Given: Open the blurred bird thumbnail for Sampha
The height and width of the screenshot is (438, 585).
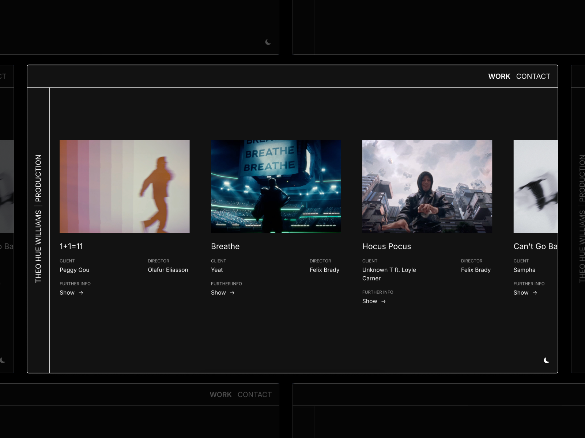Looking at the screenshot, I should click(x=536, y=187).
